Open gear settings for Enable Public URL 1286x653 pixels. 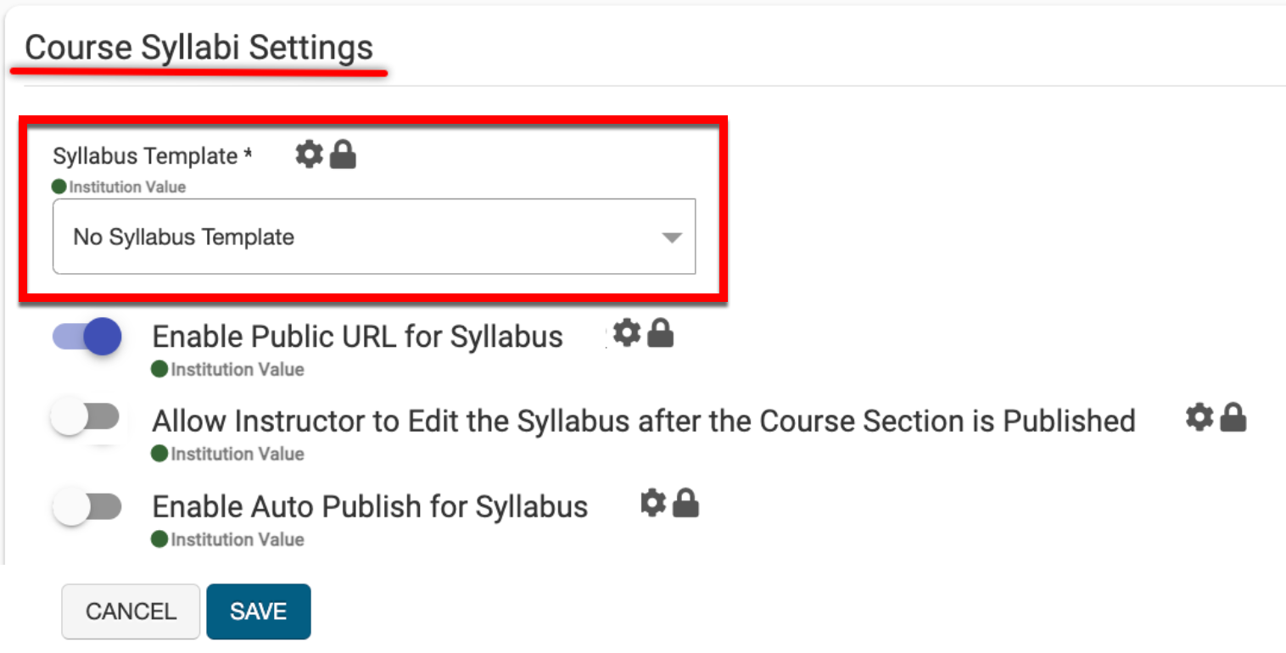627,333
